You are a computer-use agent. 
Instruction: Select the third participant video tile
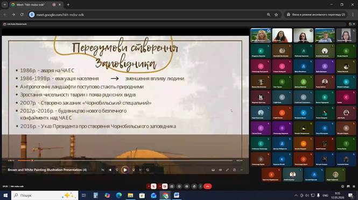click(x=303, y=35)
